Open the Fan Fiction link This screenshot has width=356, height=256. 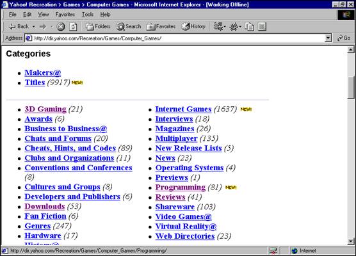(x=45, y=216)
